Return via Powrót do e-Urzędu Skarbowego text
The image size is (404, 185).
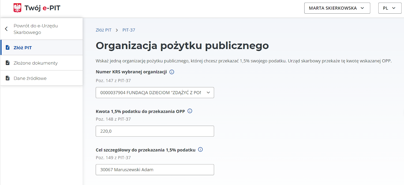[36, 29]
